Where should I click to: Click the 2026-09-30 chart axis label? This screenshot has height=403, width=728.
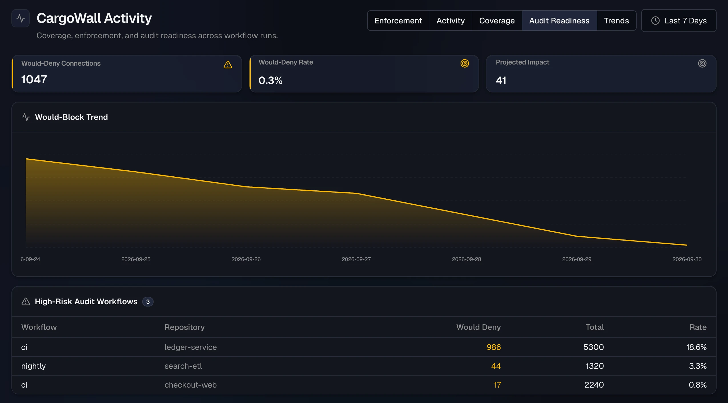[x=687, y=259]
